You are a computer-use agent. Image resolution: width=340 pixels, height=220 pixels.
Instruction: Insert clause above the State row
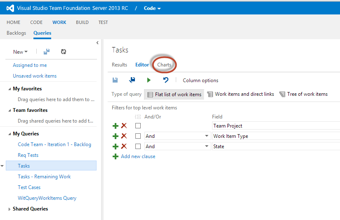pyautogui.click(x=116, y=147)
